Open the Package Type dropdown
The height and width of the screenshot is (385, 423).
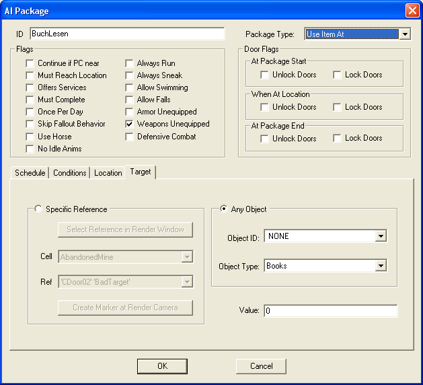404,34
